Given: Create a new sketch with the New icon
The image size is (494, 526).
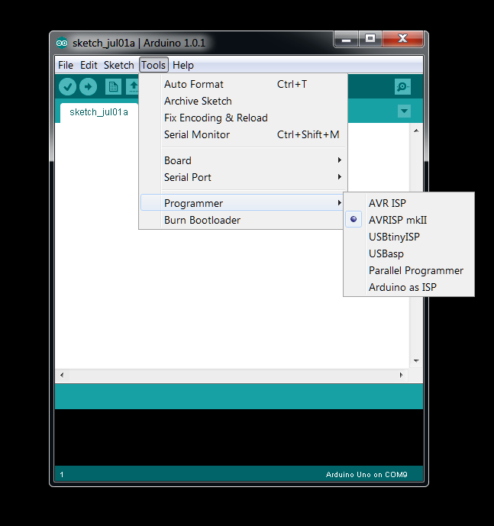Looking at the screenshot, I should pyautogui.click(x=113, y=87).
